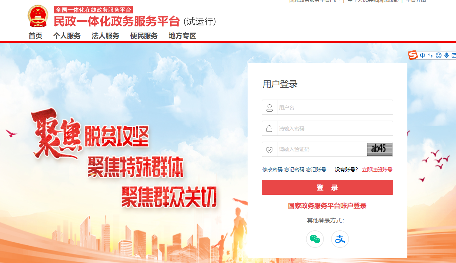Viewport: 456px width, 263px height.
Task: Refresh the ab45 captcha image
Action: point(379,149)
